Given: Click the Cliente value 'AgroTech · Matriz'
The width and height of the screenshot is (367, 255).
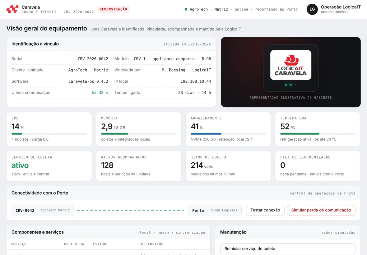Looking at the screenshot, I should [x=88, y=70].
